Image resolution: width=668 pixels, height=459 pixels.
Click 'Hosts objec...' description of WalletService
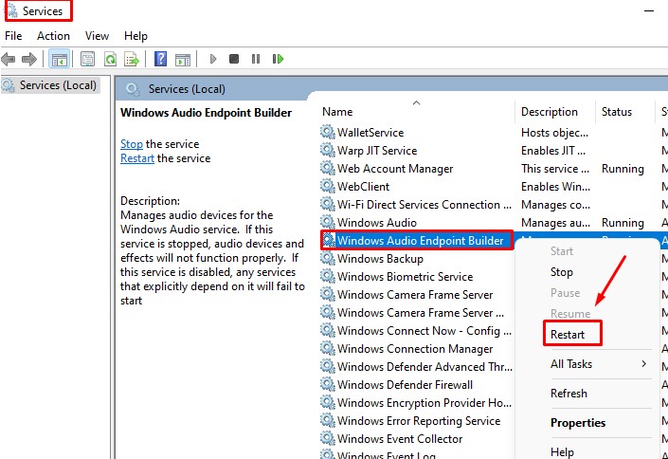[x=554, y=133]
